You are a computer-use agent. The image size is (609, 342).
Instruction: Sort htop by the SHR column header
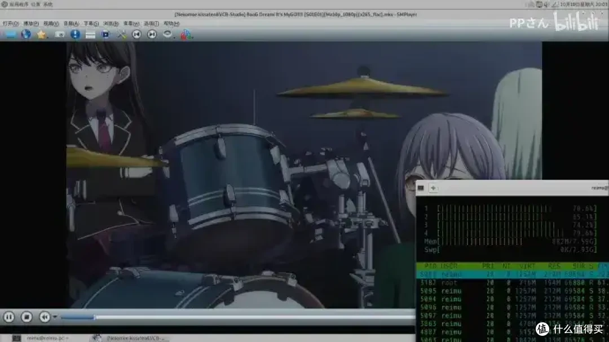coord(579,266)
